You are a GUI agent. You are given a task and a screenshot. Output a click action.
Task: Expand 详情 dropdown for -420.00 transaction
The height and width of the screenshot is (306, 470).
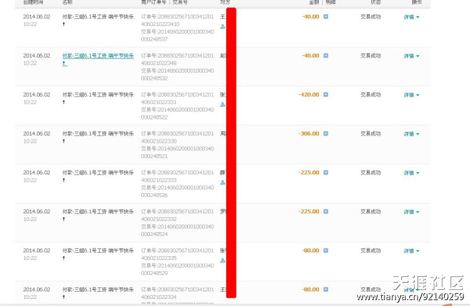coord(412,95)
